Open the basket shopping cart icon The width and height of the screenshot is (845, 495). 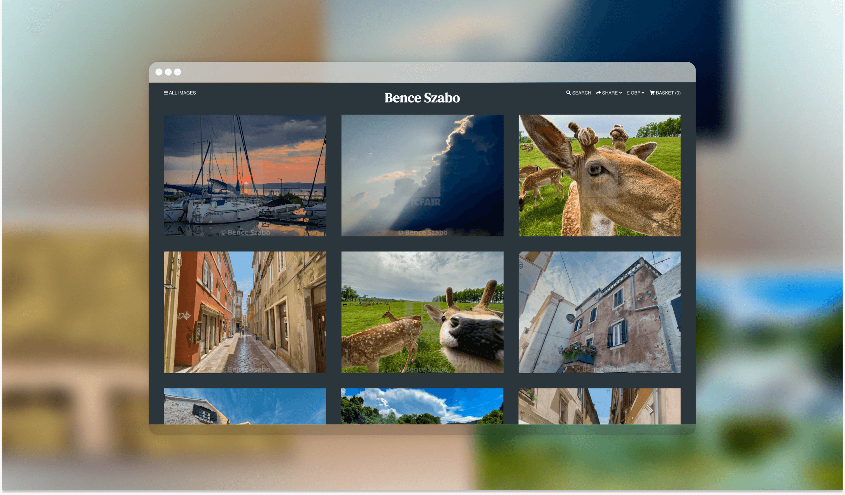[x=652, y=93]
